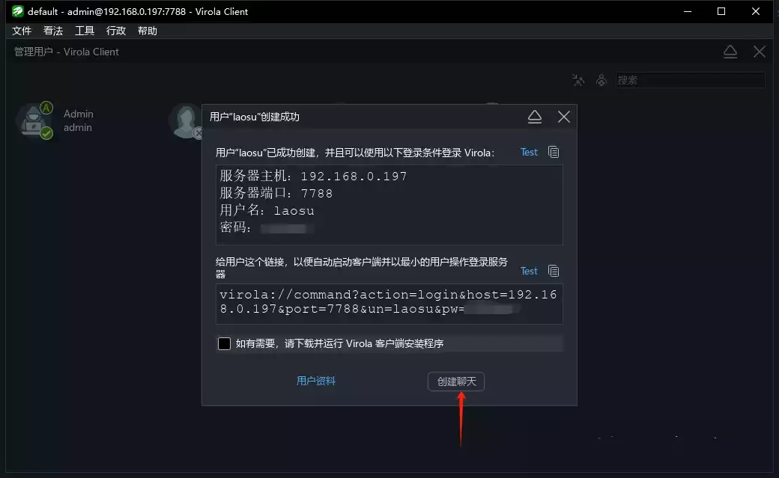Copy login credentials using the first copy icon

pos(553,152)
